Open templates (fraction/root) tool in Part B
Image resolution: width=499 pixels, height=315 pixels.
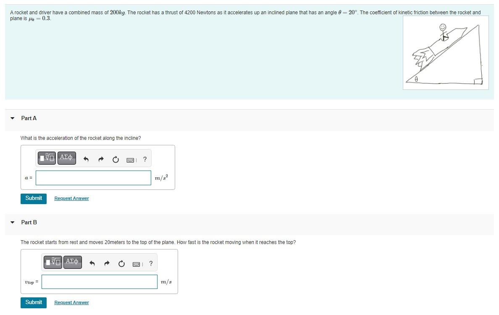click(53, 262)
